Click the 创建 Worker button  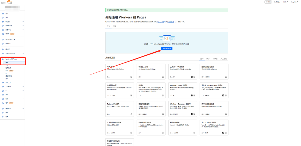[x=167, y=48]
